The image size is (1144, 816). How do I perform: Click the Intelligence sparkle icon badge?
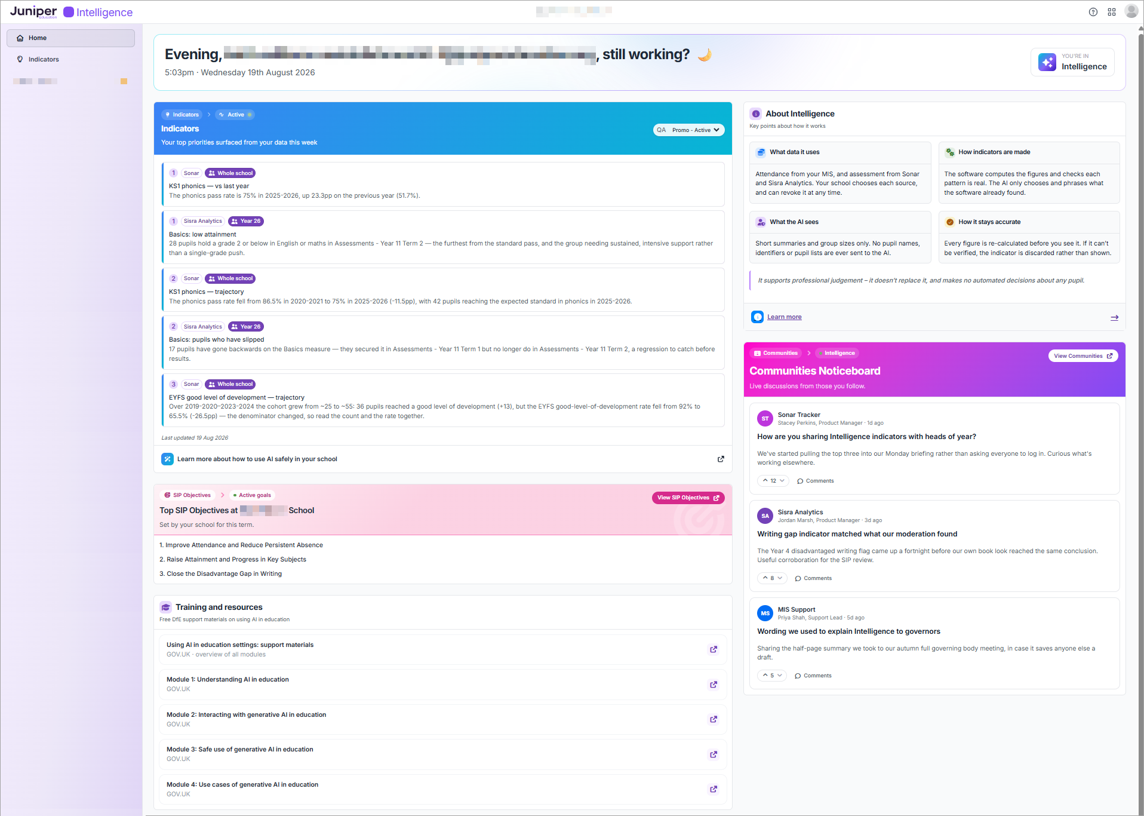coord(1047,62)
